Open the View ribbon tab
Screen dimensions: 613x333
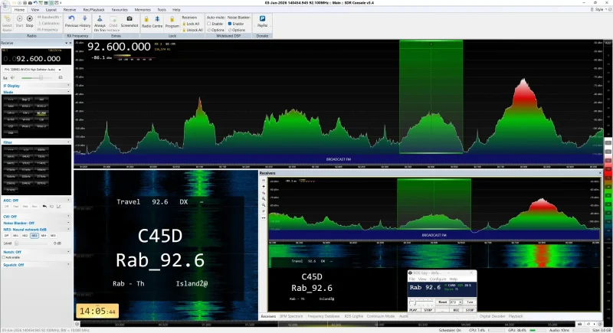[34, 10]
